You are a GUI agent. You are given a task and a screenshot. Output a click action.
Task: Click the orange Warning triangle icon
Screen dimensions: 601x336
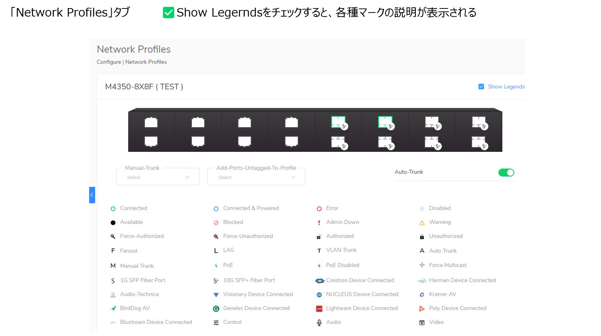[422, 223]
